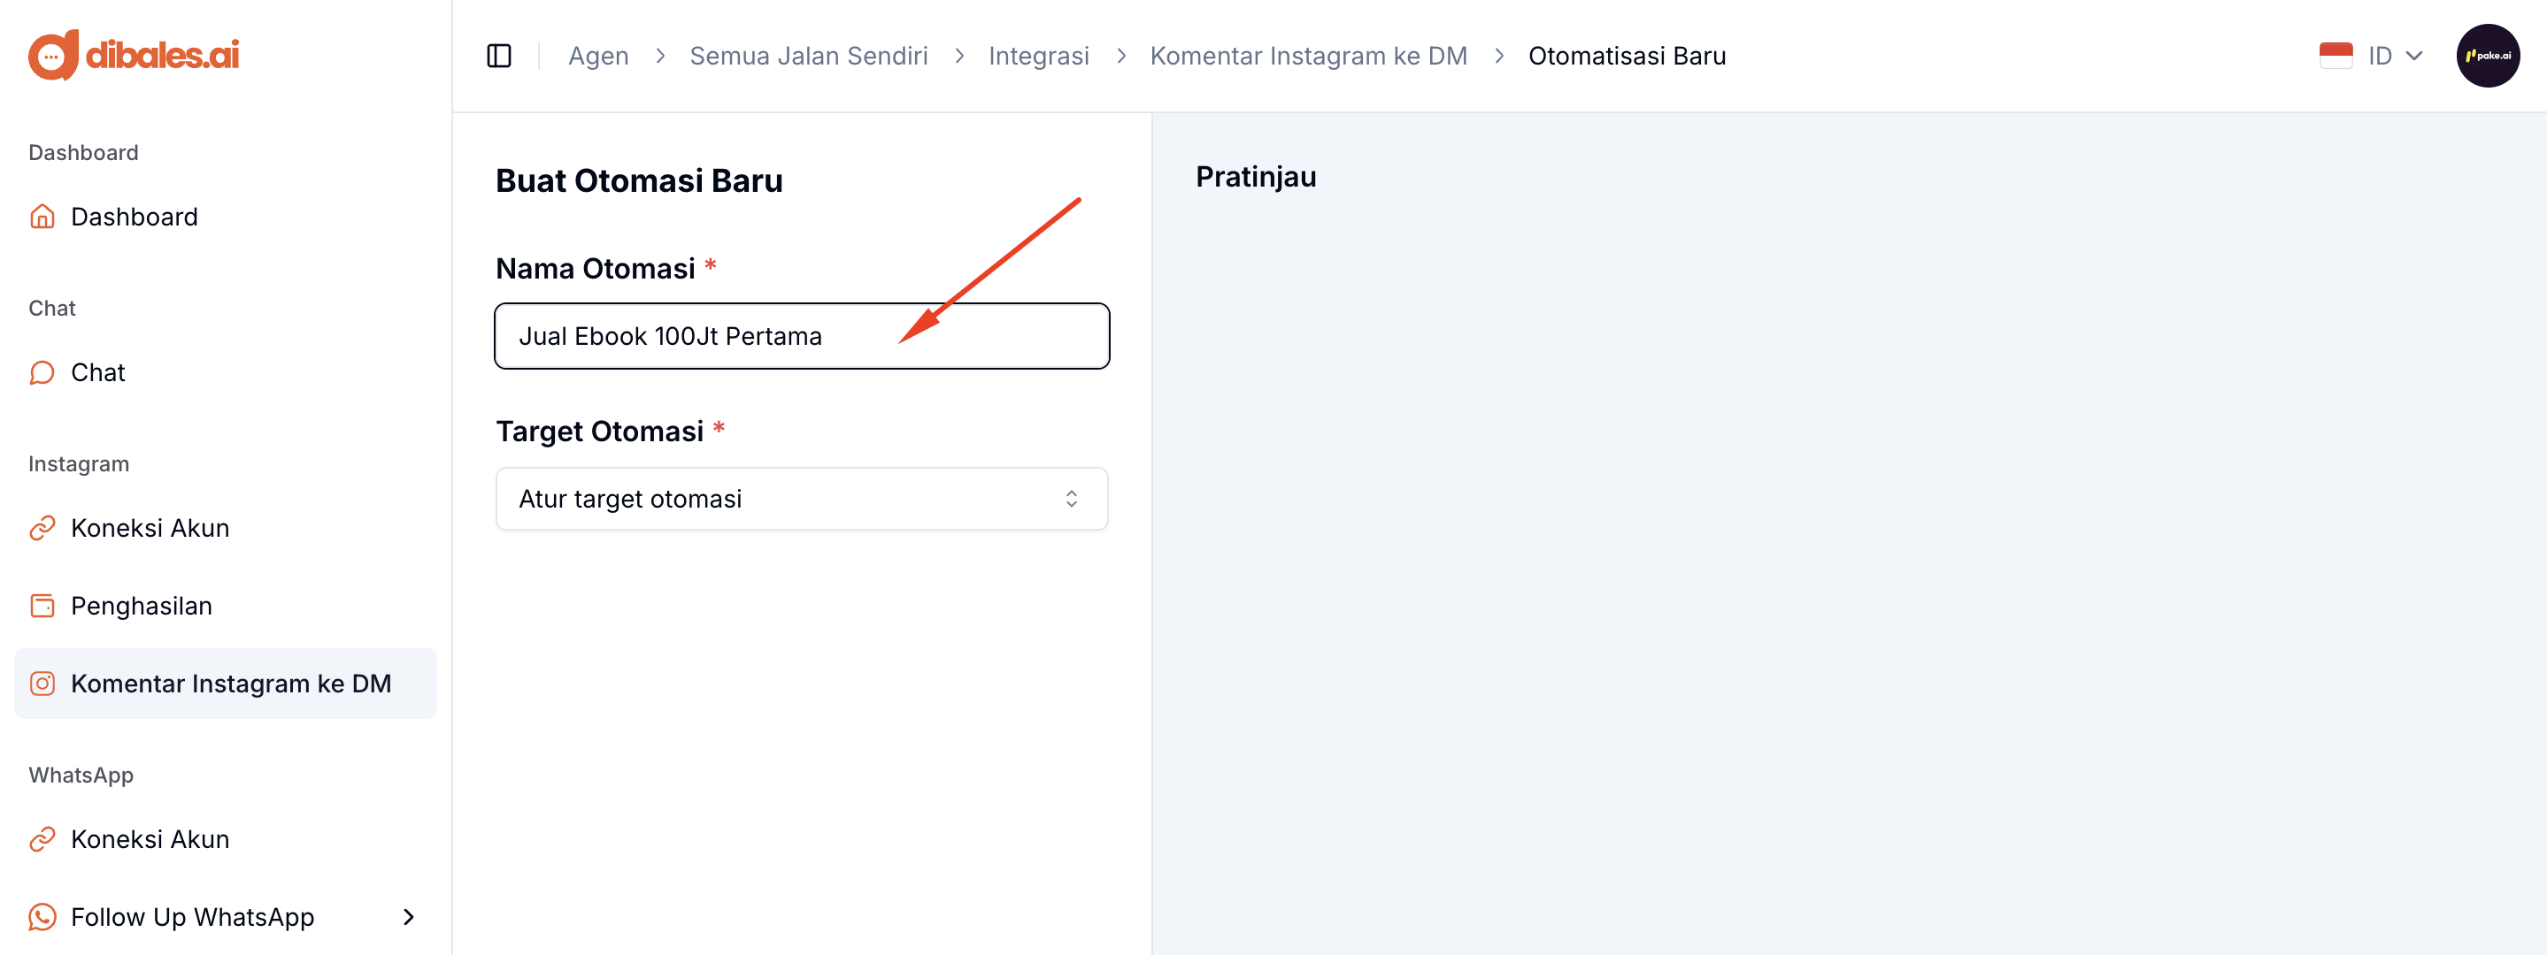Select Chat in the sidebar menu

pos(98,373)
